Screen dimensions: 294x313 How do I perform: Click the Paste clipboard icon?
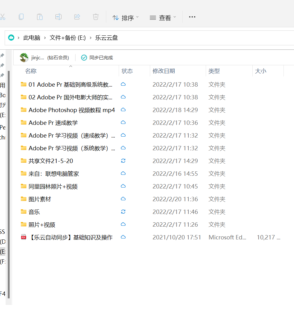[40, 17]
